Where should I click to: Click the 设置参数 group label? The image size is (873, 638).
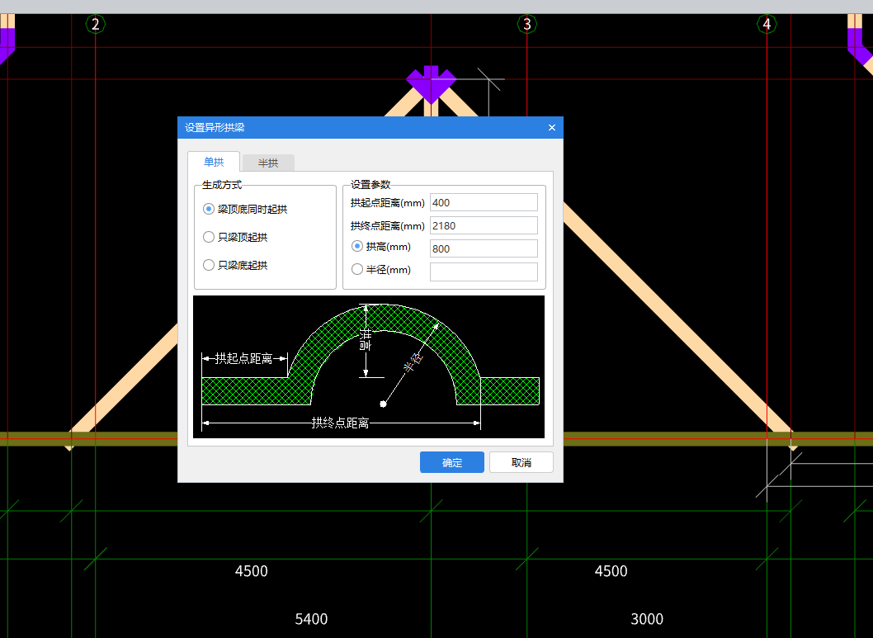(370, 184)
